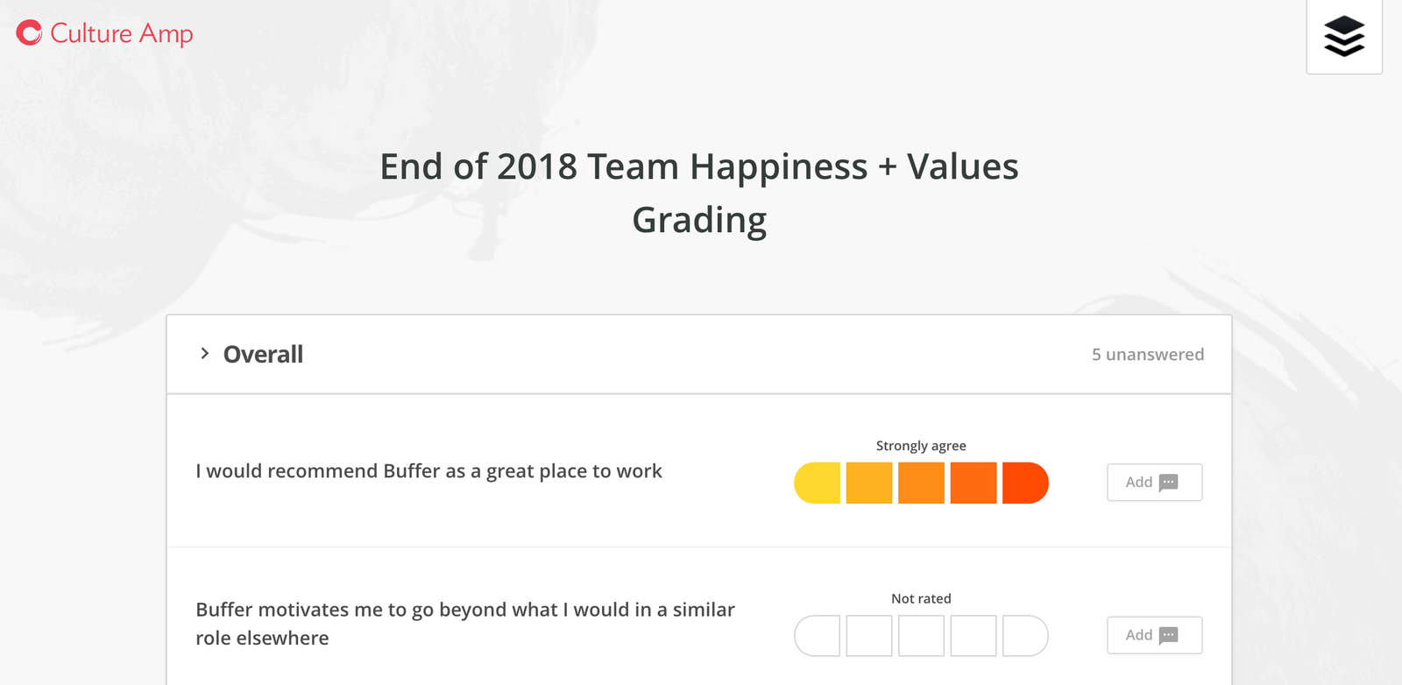Click Add to comment on the motivation question
Image resolution: width=1402 pixels, height=685 pixels.
(x=1153, y=634)
